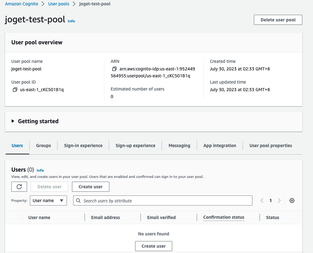Click the search magnifier icon
The height and width of the screenshot is (253, 313).
click(79, 201)
